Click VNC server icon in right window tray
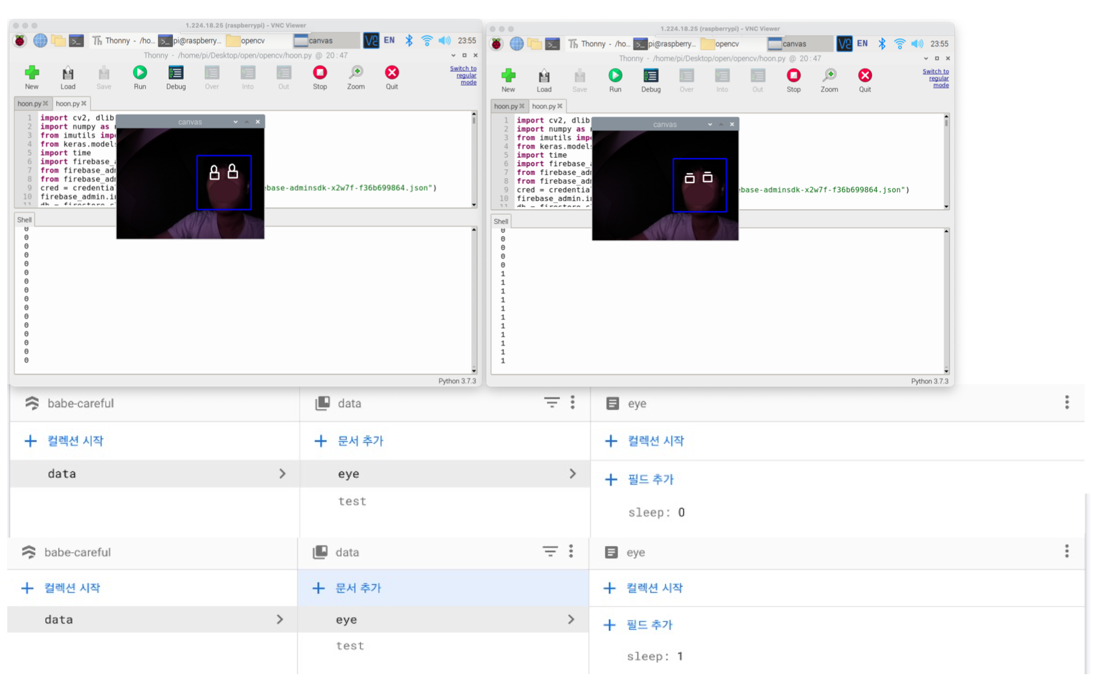 [x=844, y=43]
